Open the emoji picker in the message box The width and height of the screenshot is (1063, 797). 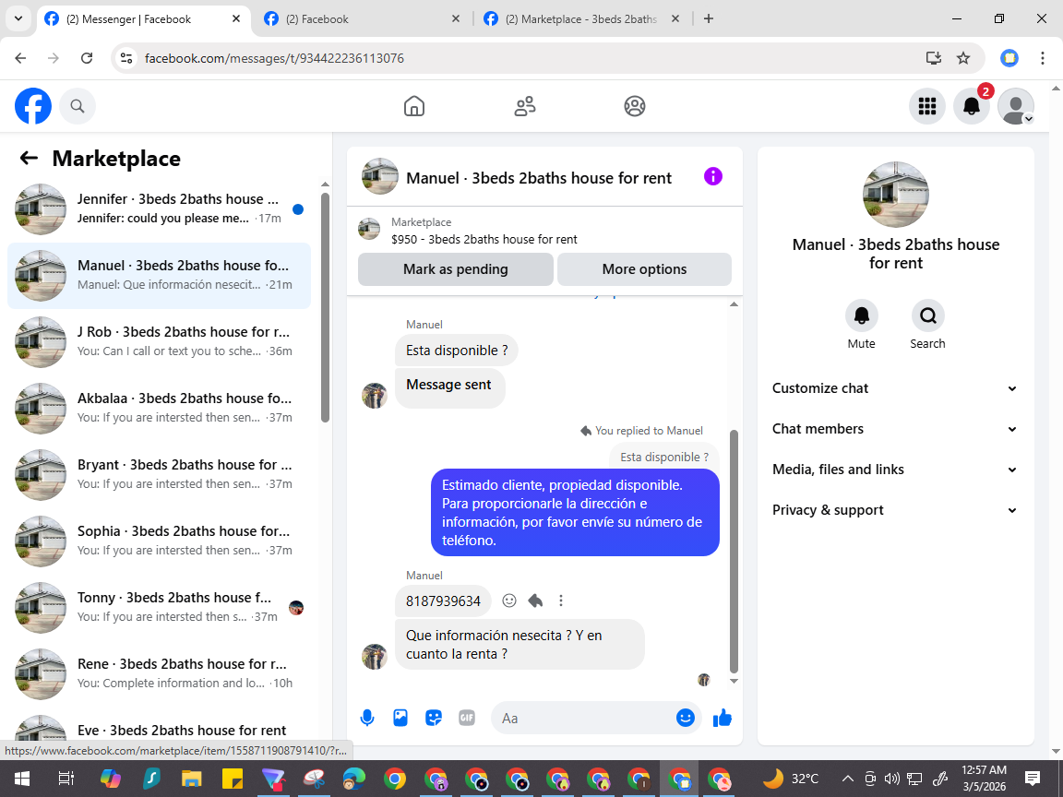click(x=686, y=718)
